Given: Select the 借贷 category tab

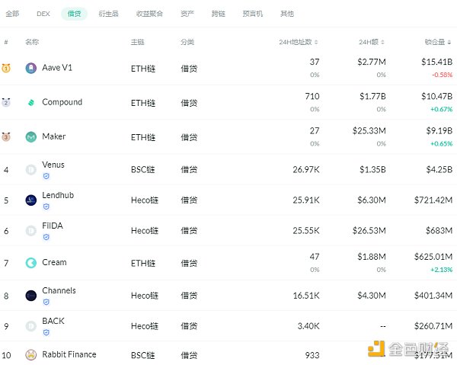Looking at the screenshot, I should pyautogui.click(x=74, y=14).
